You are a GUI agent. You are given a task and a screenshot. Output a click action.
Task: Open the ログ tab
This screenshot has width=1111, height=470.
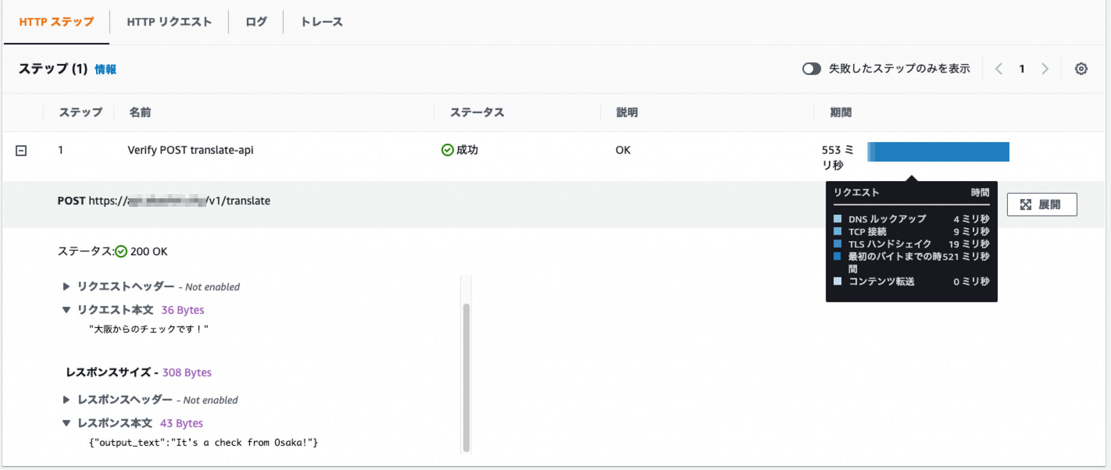pyautogui.click(x=256, y=22)
